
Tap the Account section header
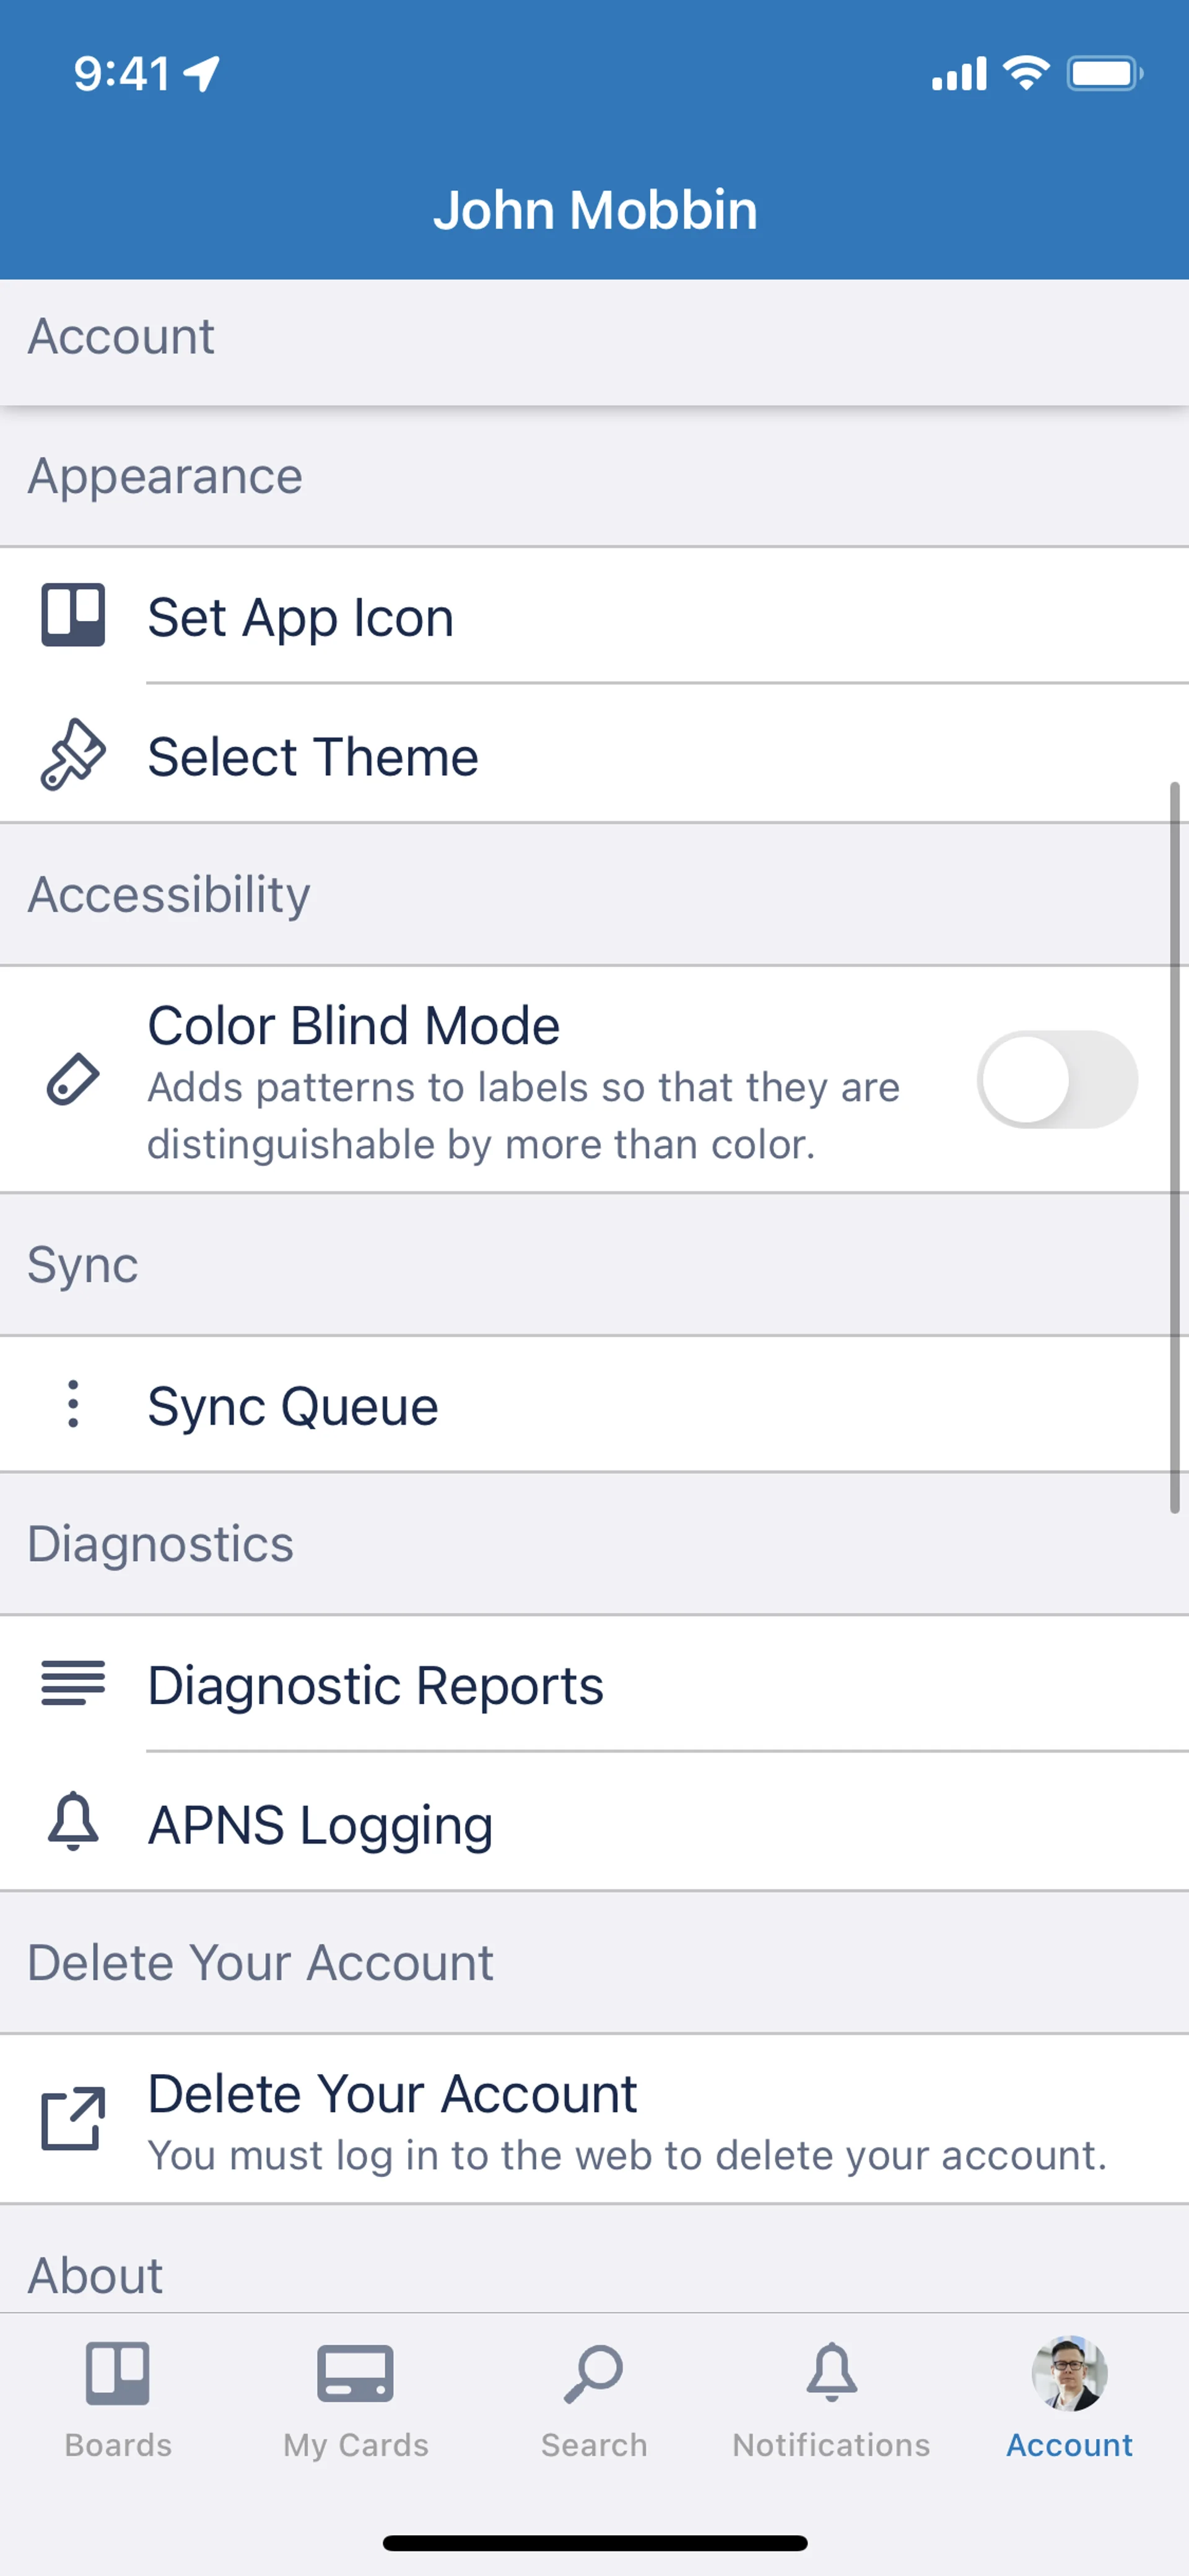tap(121, 336)
